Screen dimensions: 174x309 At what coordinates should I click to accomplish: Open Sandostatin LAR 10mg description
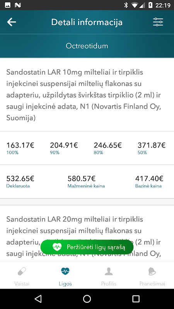pos(84,95)
